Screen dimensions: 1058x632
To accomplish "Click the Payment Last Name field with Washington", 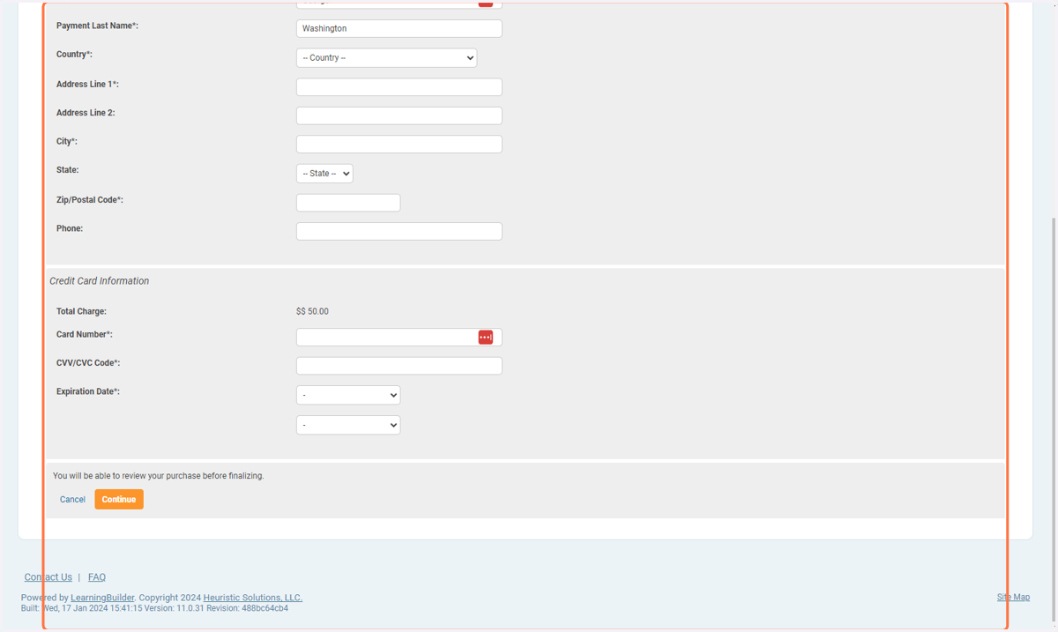I will pyautogui.click(x=399, y=28).
